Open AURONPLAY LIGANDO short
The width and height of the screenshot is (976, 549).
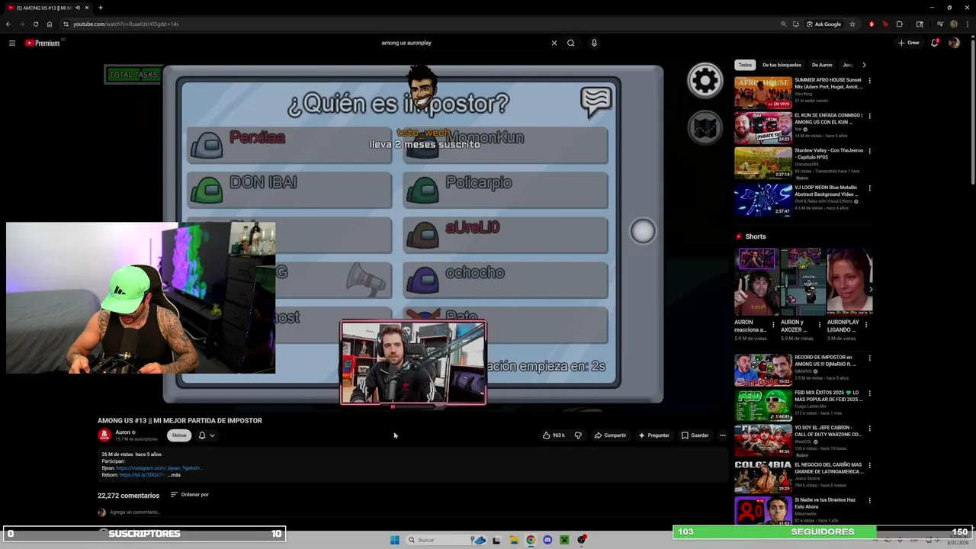(x=849, y=281)
